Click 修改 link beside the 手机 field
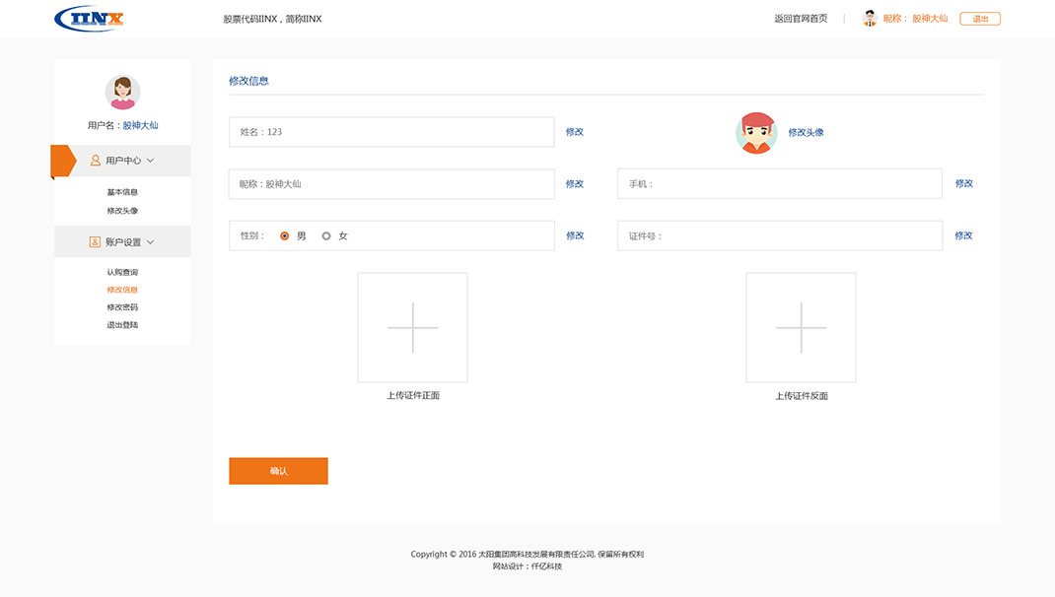Screen dimensions: 1055x597 [963, 183]
